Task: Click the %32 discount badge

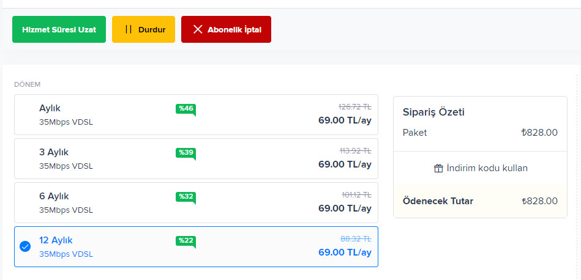Action: pyautogui.click(x=186, y=198)
